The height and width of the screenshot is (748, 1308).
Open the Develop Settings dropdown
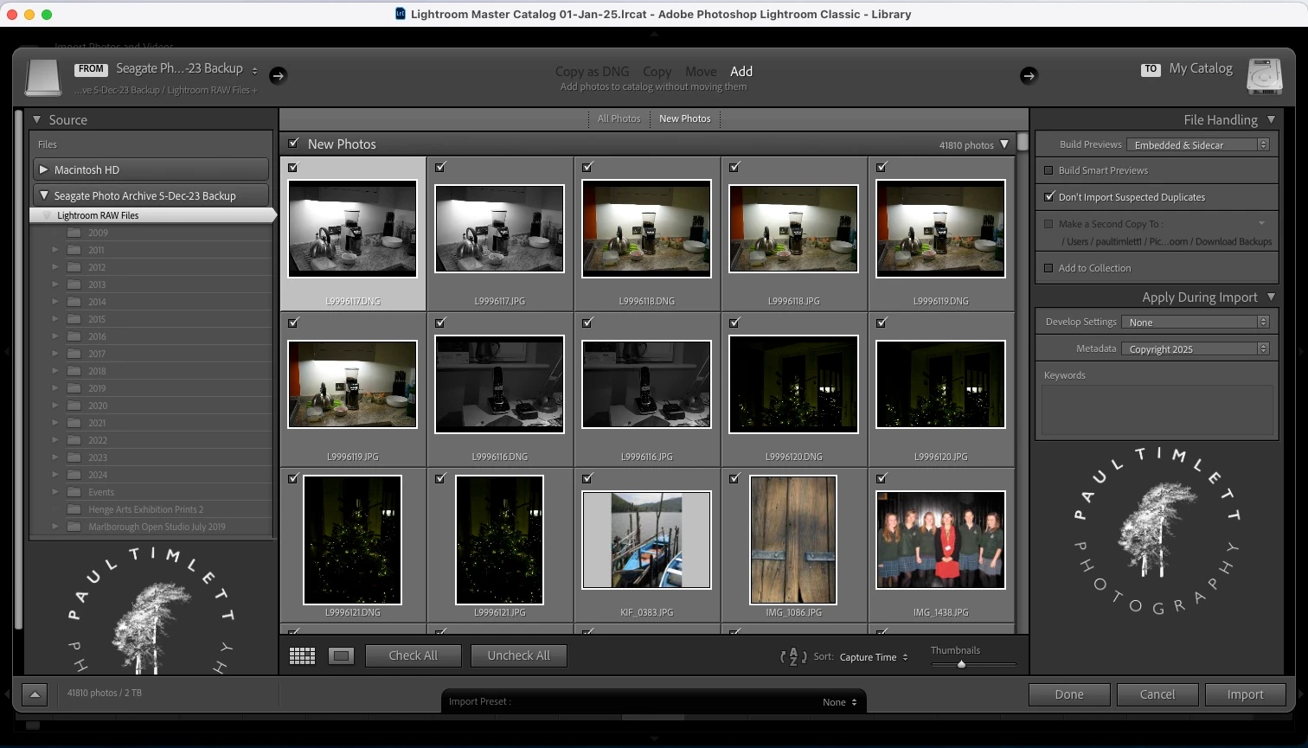[1196, 322]
